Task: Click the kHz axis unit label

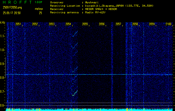Action: [x=3, y=22]
